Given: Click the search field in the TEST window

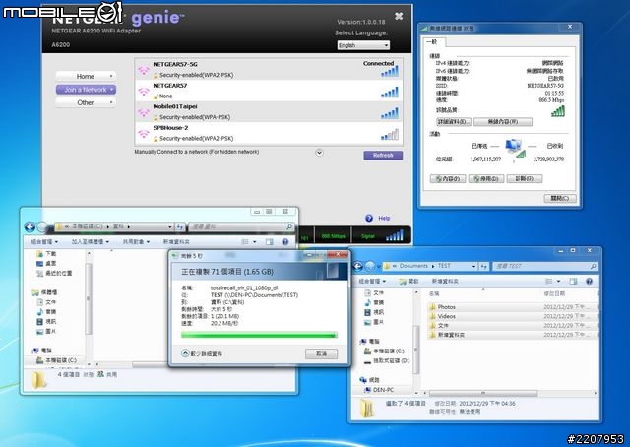Looking at the screenshot, I should pos(544,266).
